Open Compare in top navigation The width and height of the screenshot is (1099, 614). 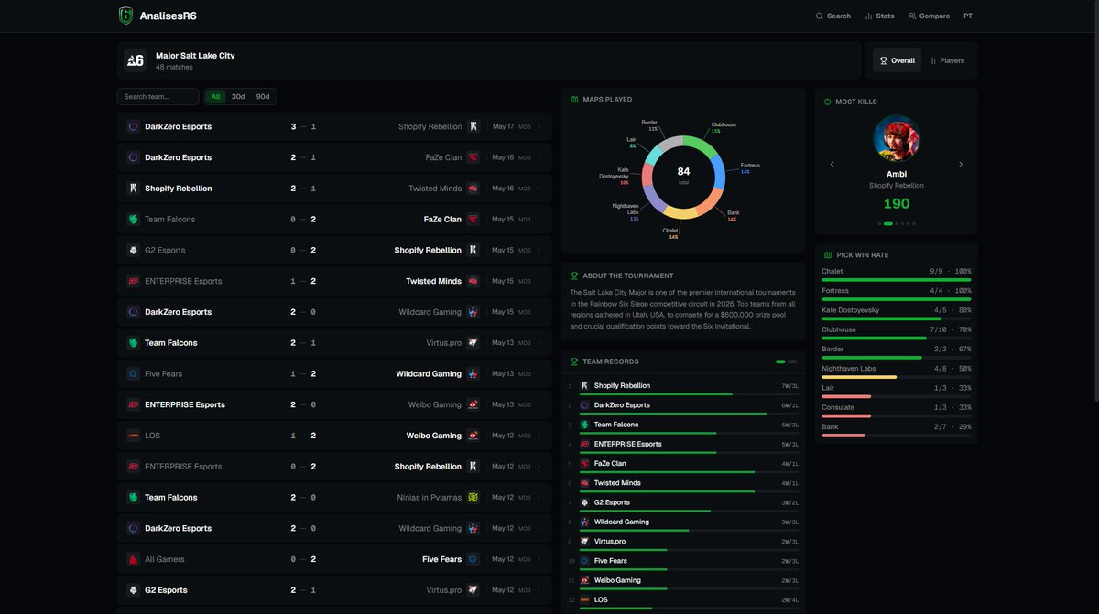coord(929,16)
